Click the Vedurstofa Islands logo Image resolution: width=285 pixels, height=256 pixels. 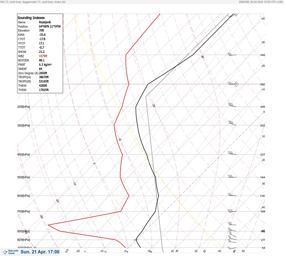pos(10,252)
